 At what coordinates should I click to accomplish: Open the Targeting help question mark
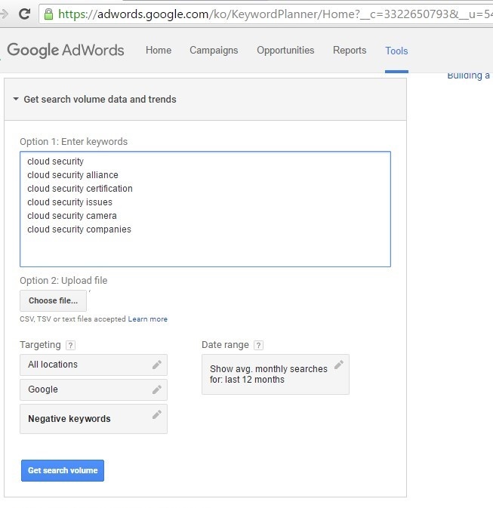click(70, 346)
